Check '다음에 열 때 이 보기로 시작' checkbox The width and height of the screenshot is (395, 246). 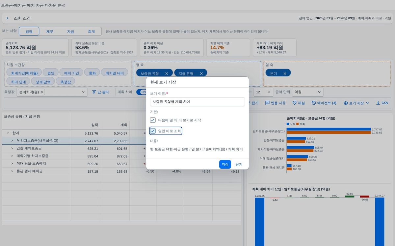click(x=153, y=120)
